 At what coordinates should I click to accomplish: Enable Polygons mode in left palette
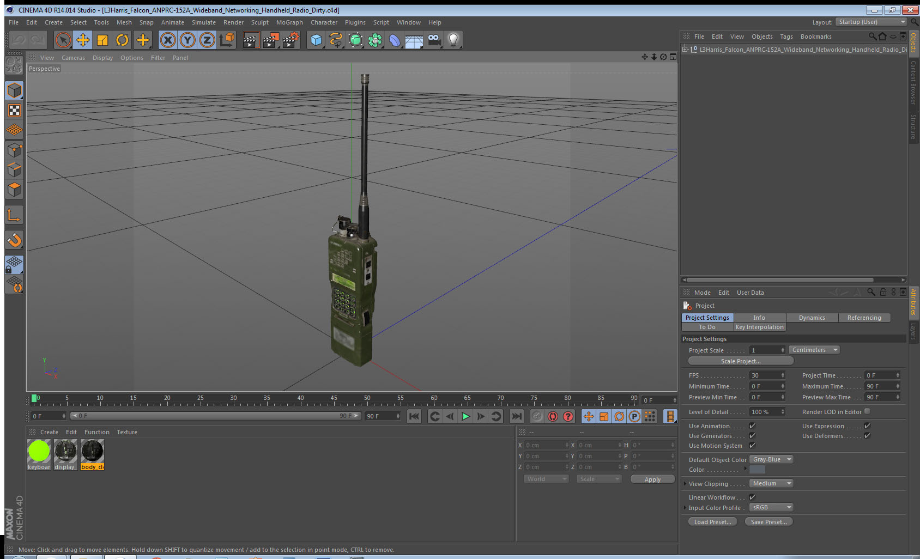click(14, 189)
